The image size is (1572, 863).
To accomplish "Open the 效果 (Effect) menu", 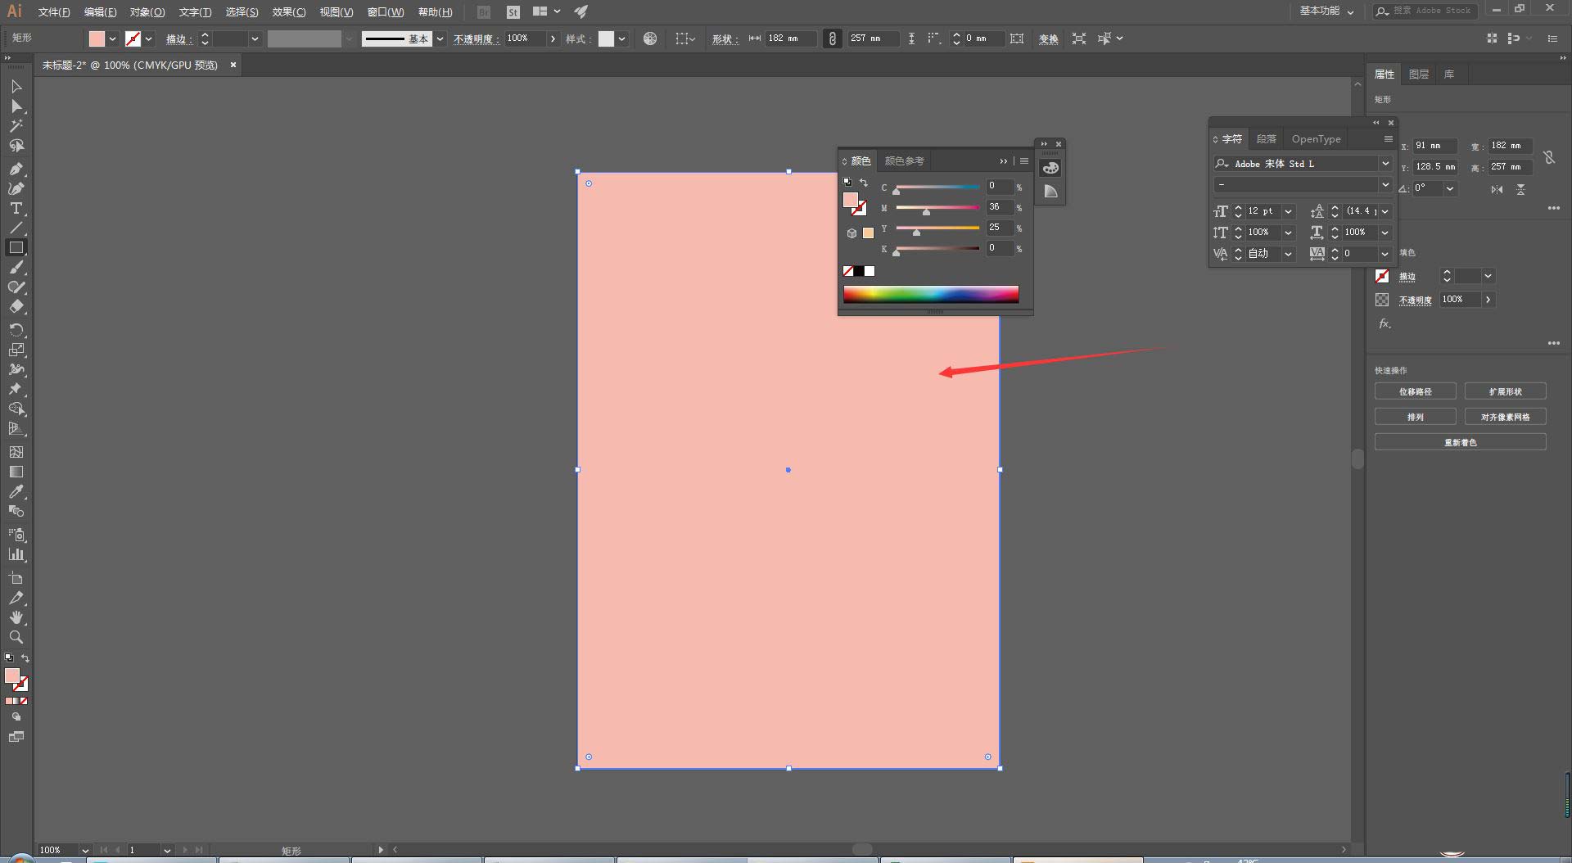I will [x=288, y=12].
